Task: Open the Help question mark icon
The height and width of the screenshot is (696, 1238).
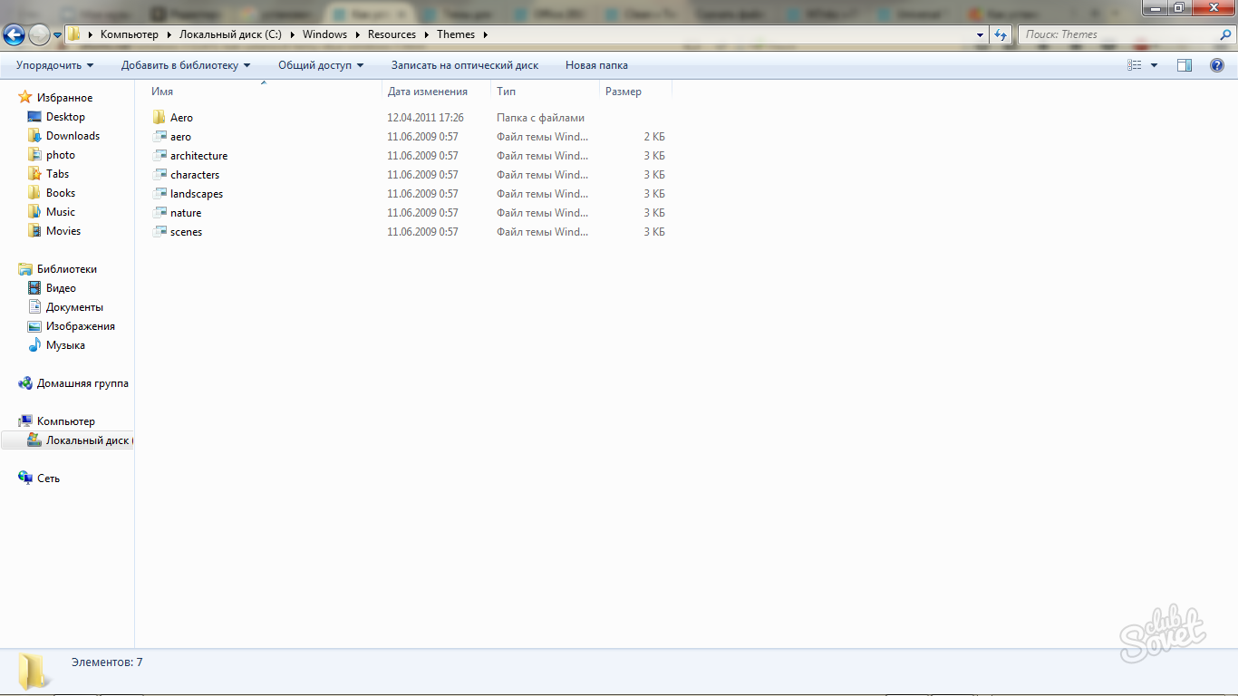Action: [1217, 65]
